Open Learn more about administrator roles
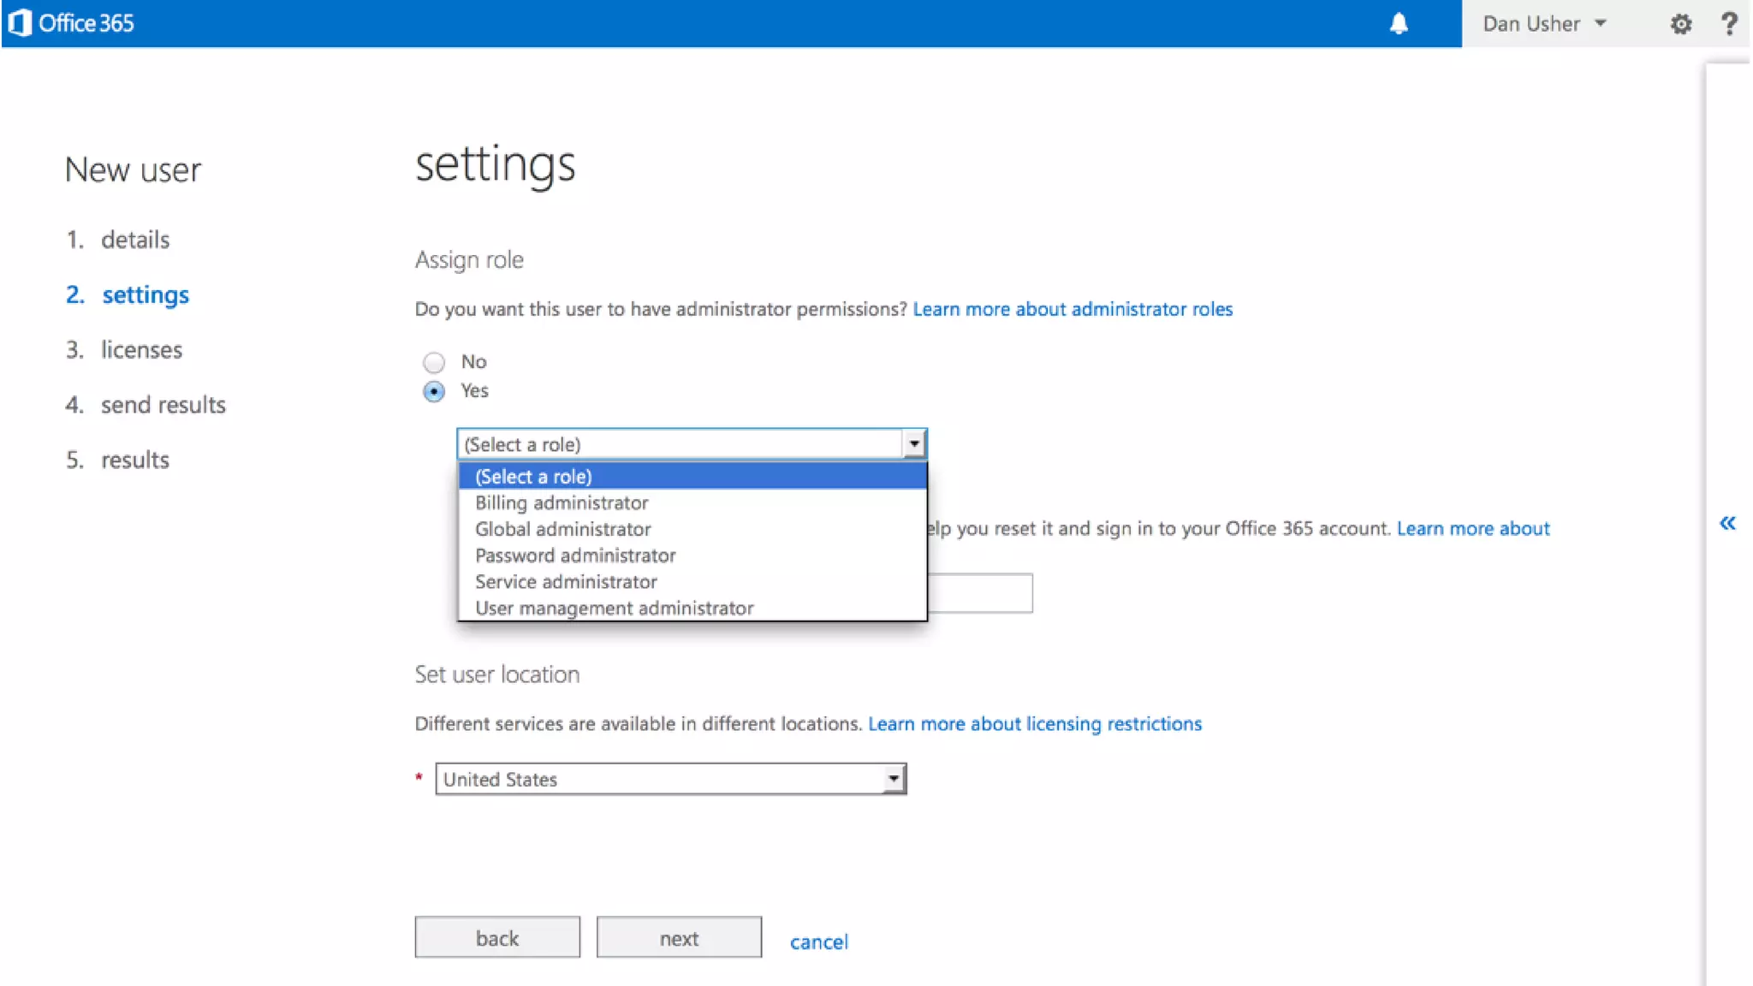The height and width of the screenshot is (986, 1753). [1073, 309]
